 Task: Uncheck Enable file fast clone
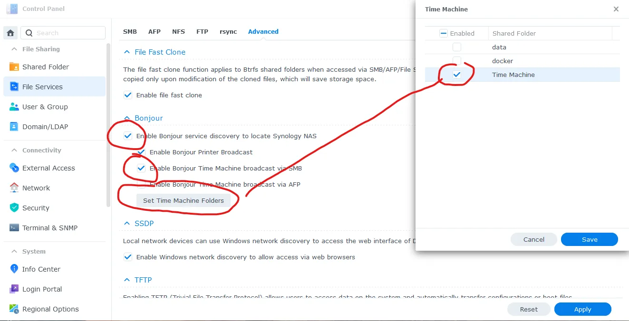(127, 95)
